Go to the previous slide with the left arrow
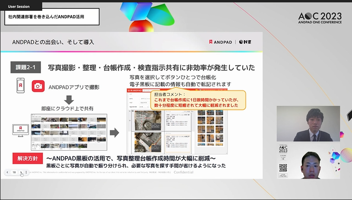Viewport: 352px width, 200px height. pos(7,172)
